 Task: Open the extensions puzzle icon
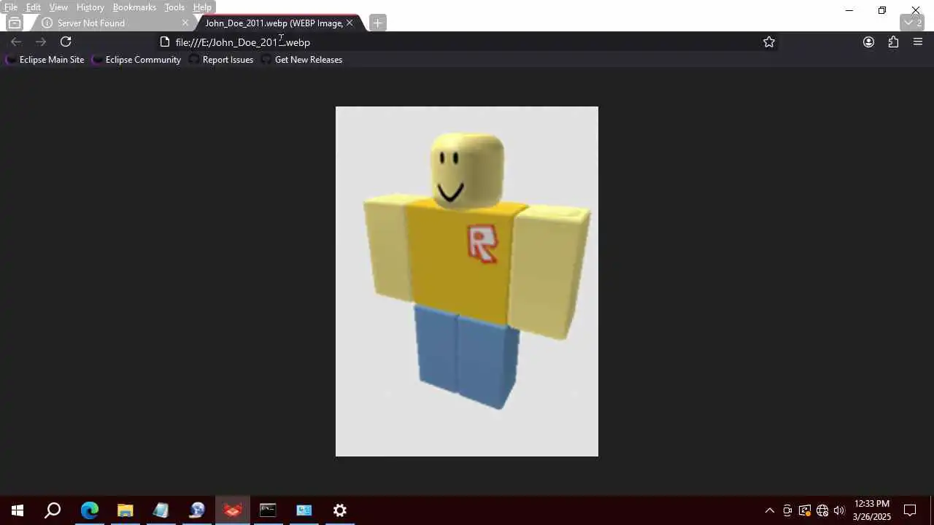click(893, 42)
